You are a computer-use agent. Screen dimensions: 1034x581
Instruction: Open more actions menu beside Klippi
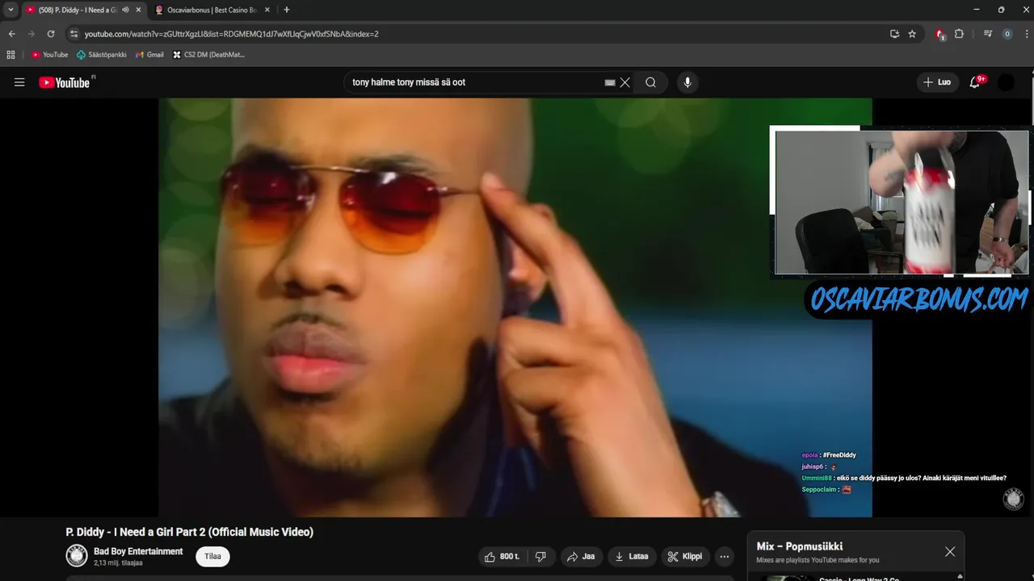pos(725,556)
